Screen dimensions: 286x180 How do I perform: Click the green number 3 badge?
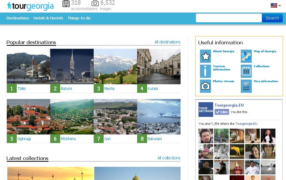point(99,88)
